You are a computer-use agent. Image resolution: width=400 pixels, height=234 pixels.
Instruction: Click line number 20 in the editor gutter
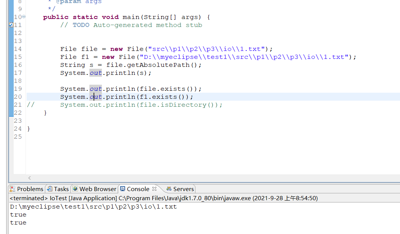coord(17,97)
